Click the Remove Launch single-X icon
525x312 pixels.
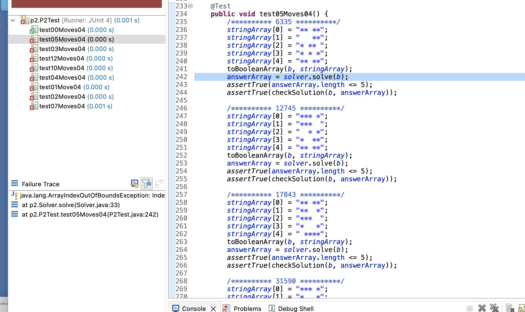pos(482,308)
